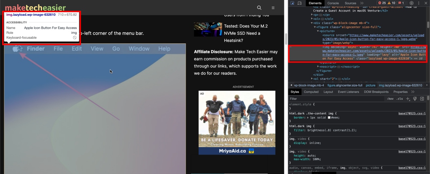The height and width of the screenshot is (174, 430).
Task: Click figure.aligncenter.size-full breadcrumb
Action: pos(345,85)
